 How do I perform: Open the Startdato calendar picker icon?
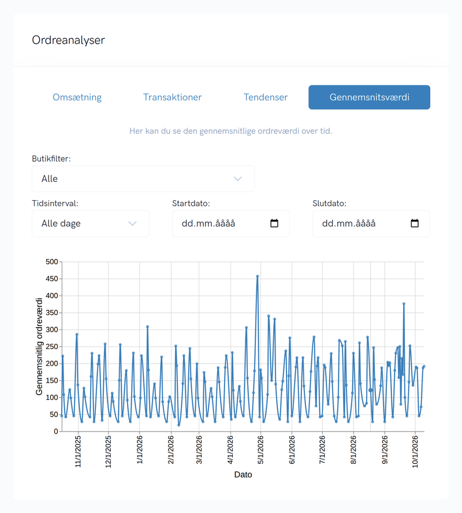[274, 223]
